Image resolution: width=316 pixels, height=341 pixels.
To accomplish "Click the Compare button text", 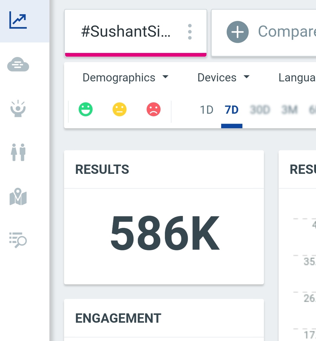I will 287,32.
